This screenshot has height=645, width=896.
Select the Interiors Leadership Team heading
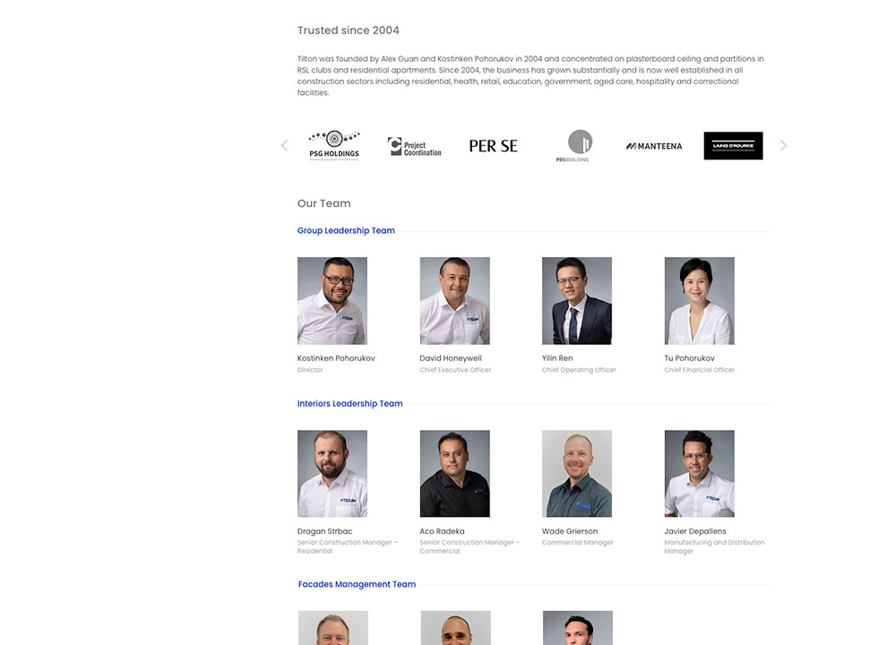349,403
